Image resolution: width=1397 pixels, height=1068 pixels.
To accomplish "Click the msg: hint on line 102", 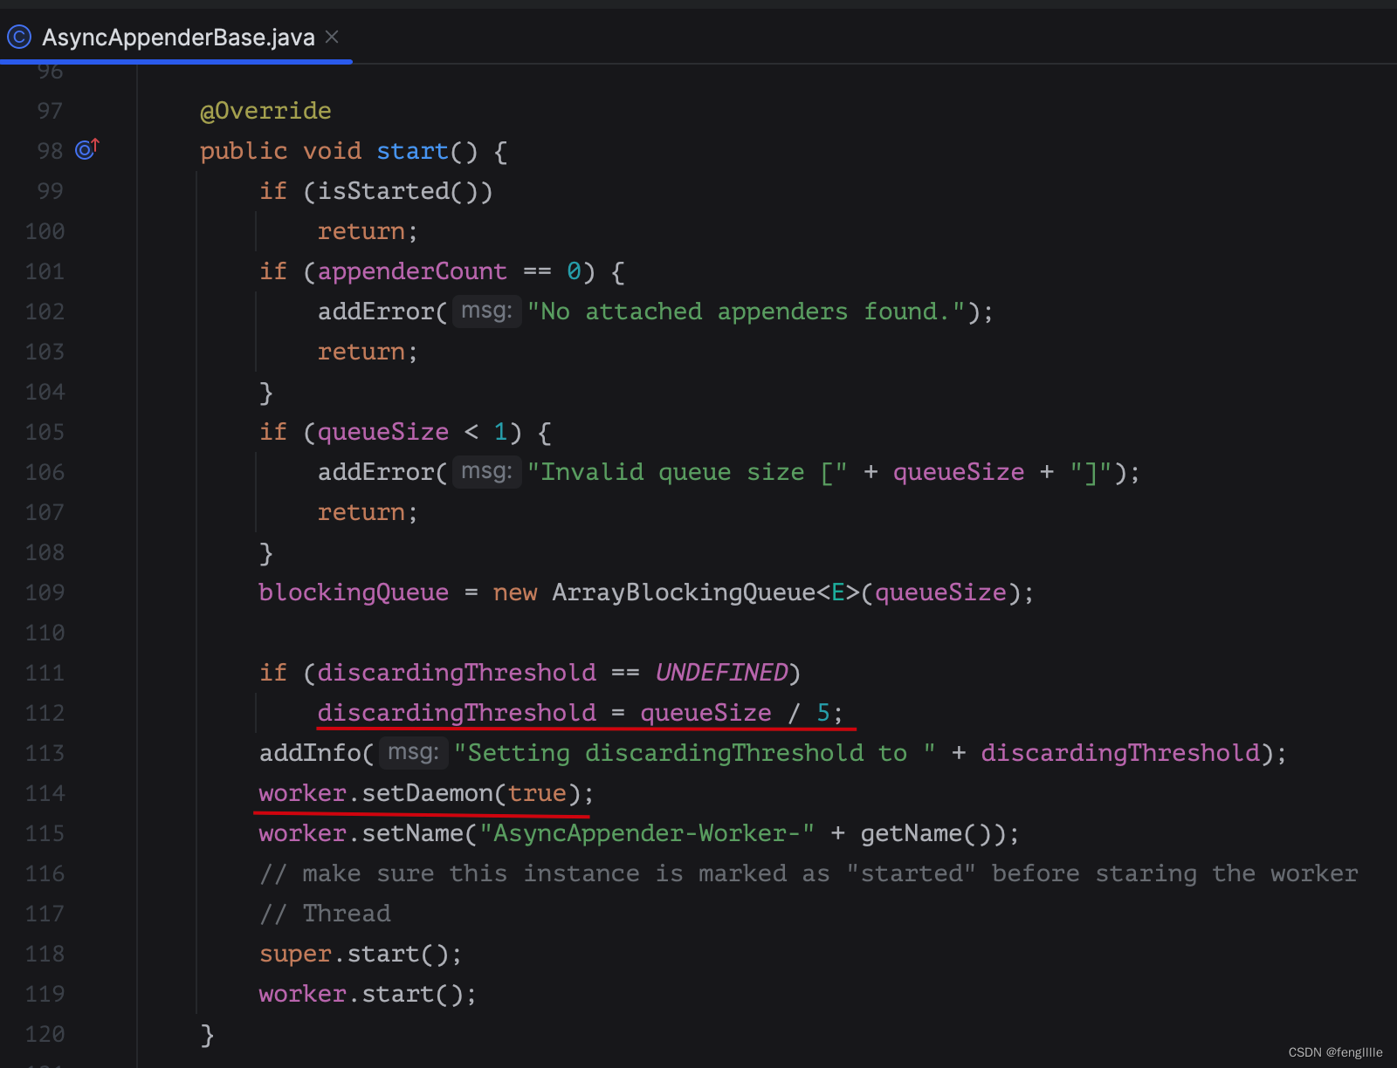I will [486, 311].
